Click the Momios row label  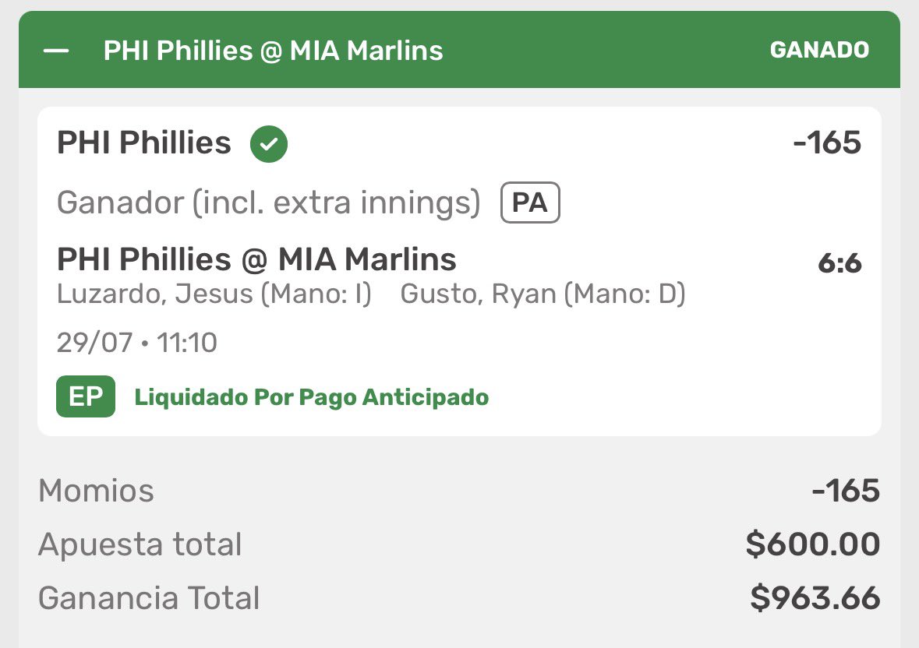pyautogui.click(x=96, y=491)
